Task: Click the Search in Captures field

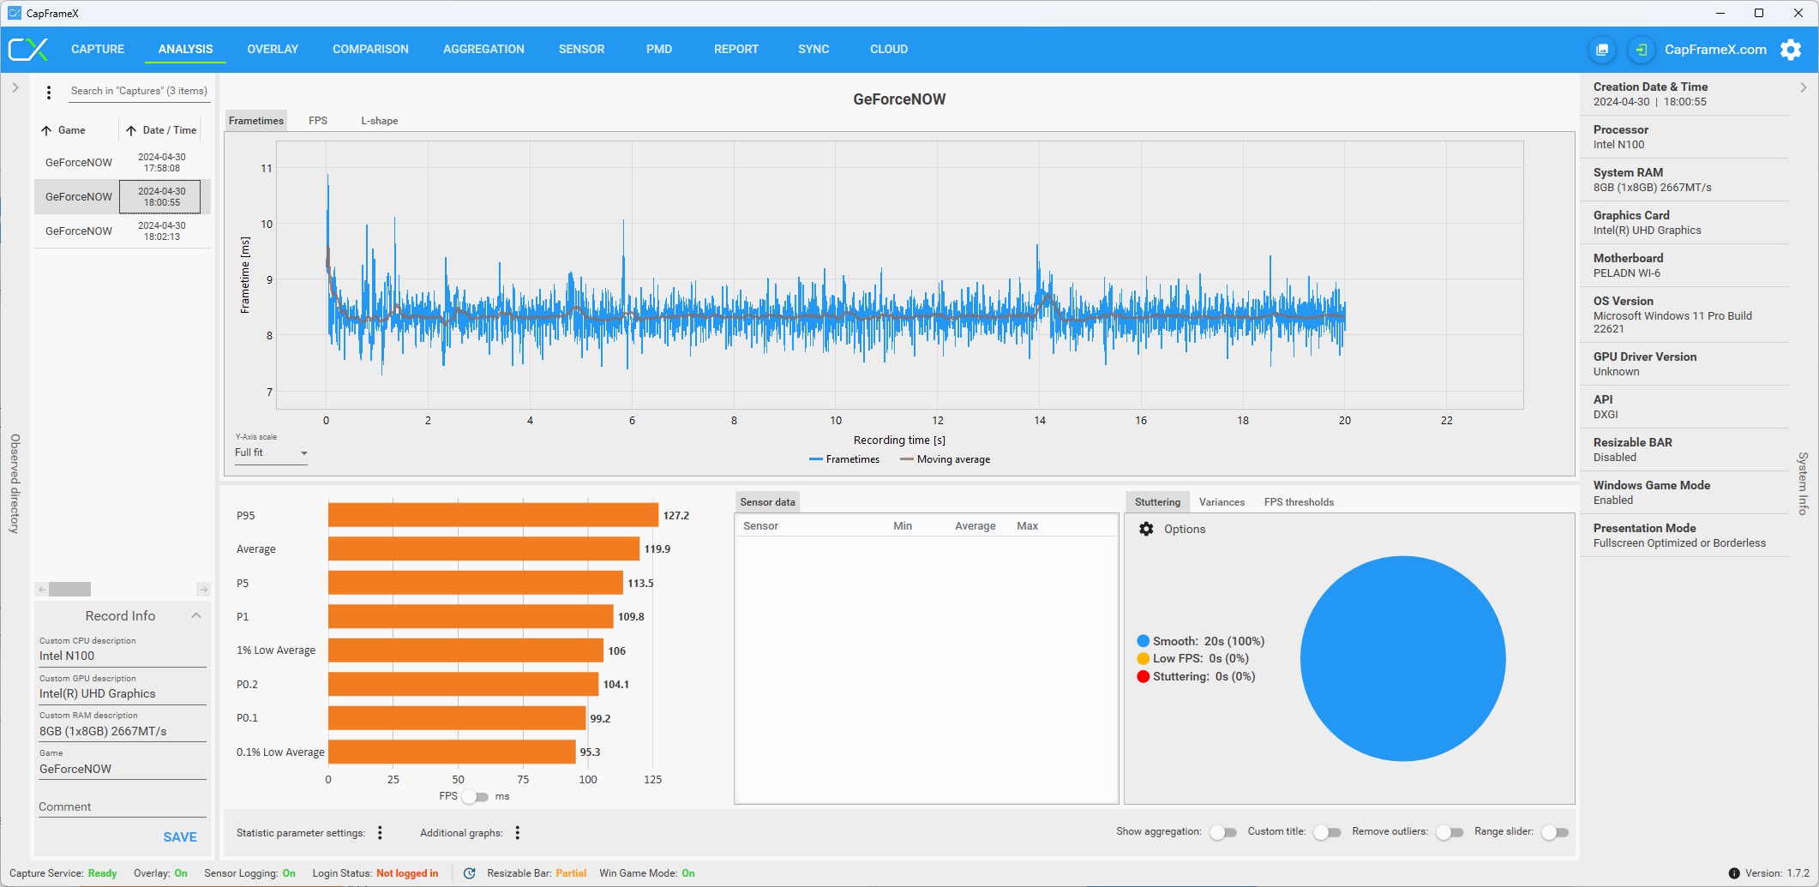Action: [x=139, y=91]
